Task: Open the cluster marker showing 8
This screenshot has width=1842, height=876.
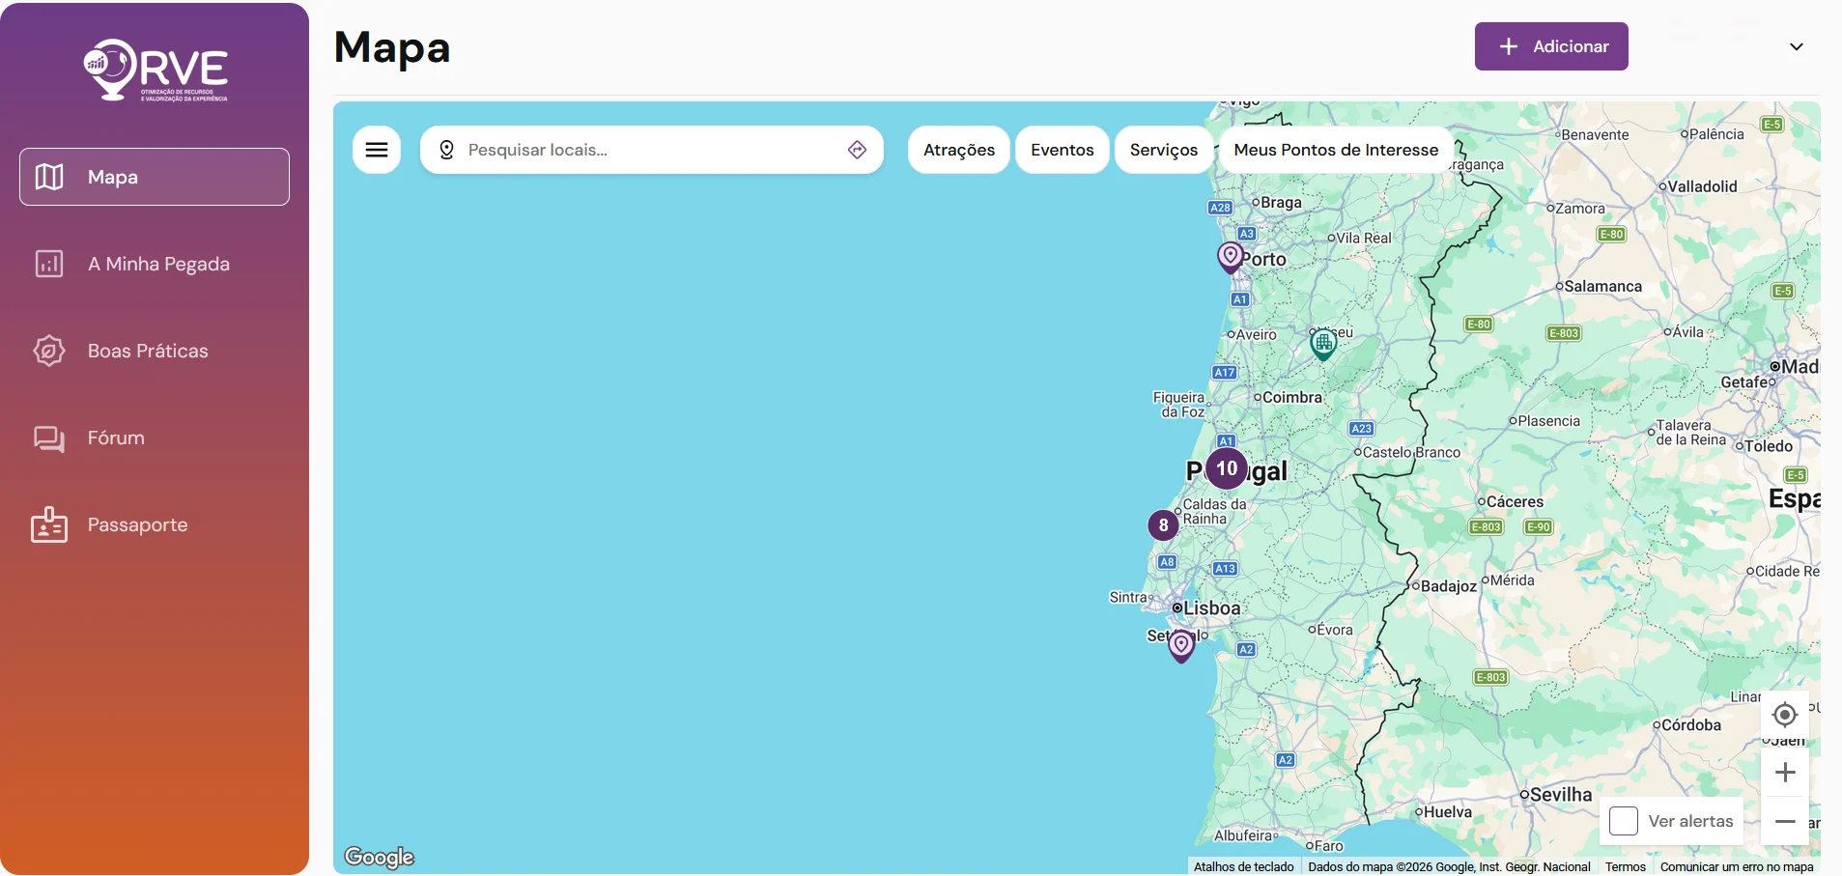Action: tap(1164, 525)
